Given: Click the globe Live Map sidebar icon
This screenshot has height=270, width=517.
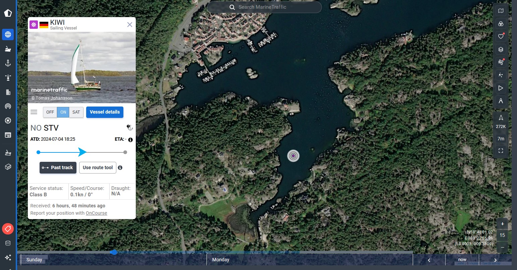Looking at the screenshot, I should tap(8, 35).
